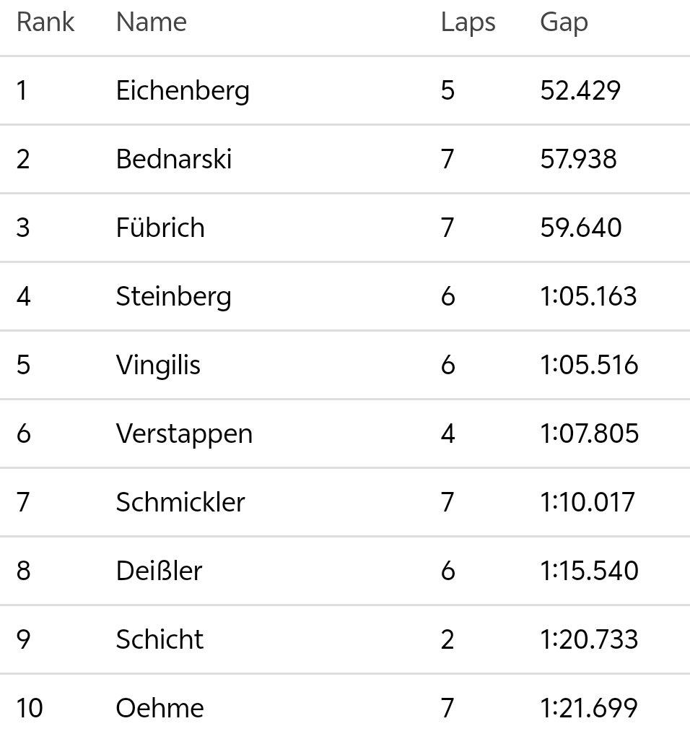Select the Gap column header
The width and height of the screenshot is (690, 734).
(564, 22)
